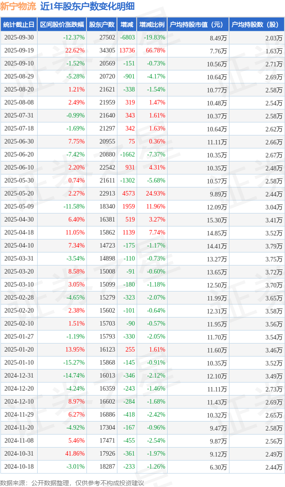This screenshot has width=285, height=487.
Task: Select the 13736 shareholder increase value
Action: click(x=126, y=51)
